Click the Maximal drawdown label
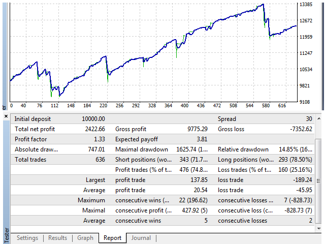The height and width of the screenshot is (244, 325). pos(142,149)
